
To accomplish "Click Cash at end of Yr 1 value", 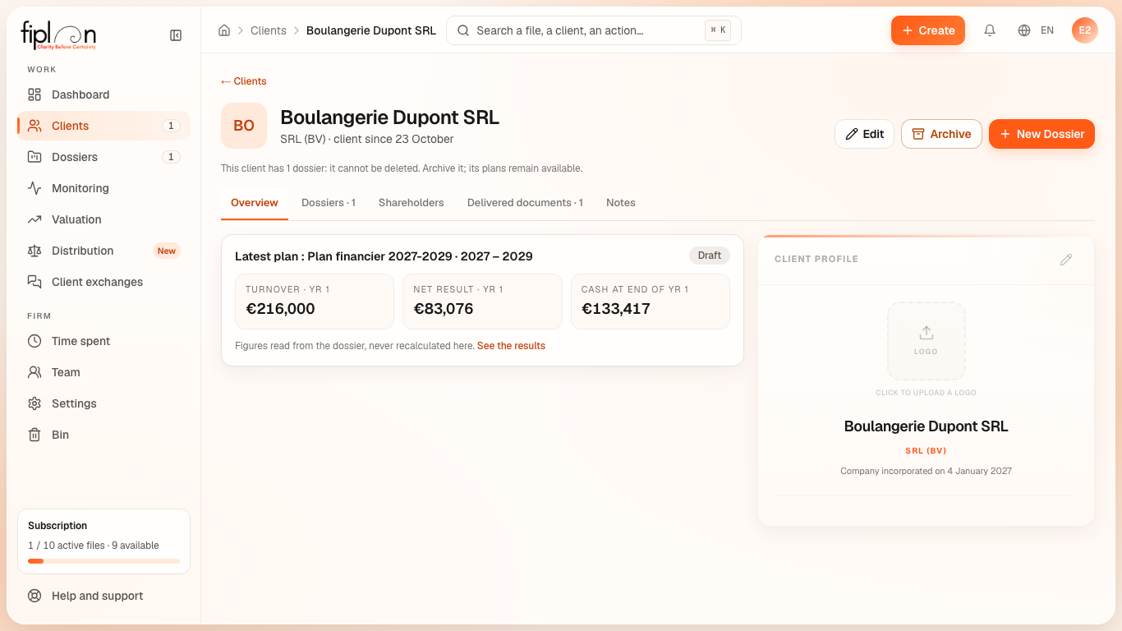I will [616, 309].
